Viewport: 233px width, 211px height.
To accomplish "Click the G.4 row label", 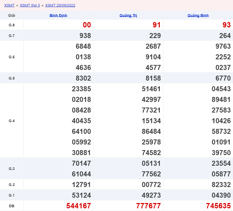I will click(12, 121).
